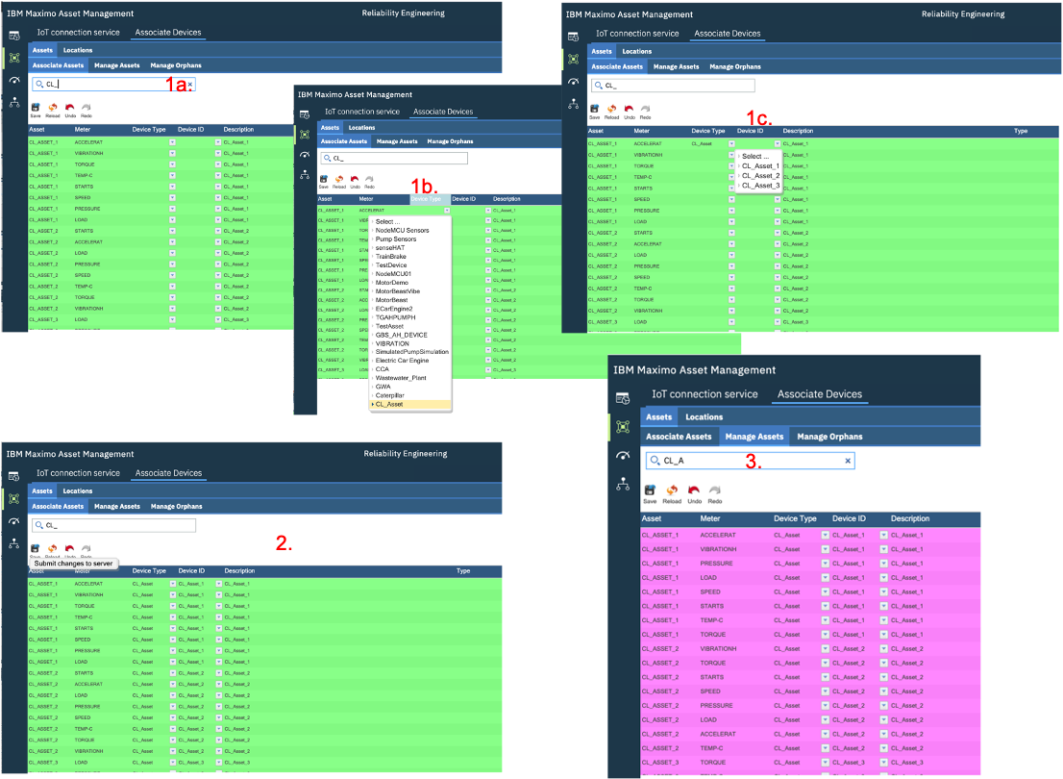This screenshot has height=779, width=1063.
Task: Click Save icon above the Submit changes tooltip
Action: (36, 548)
